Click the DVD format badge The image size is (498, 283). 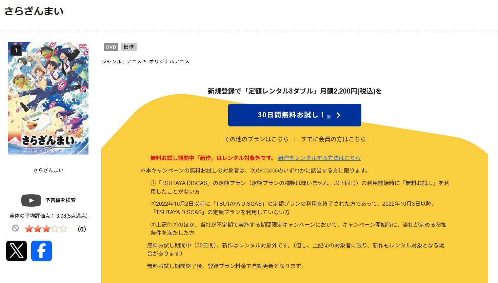click(111, 47)
